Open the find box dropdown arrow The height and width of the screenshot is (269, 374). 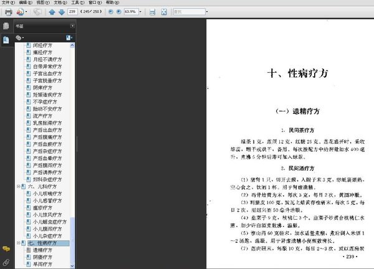tap(207, 11)
